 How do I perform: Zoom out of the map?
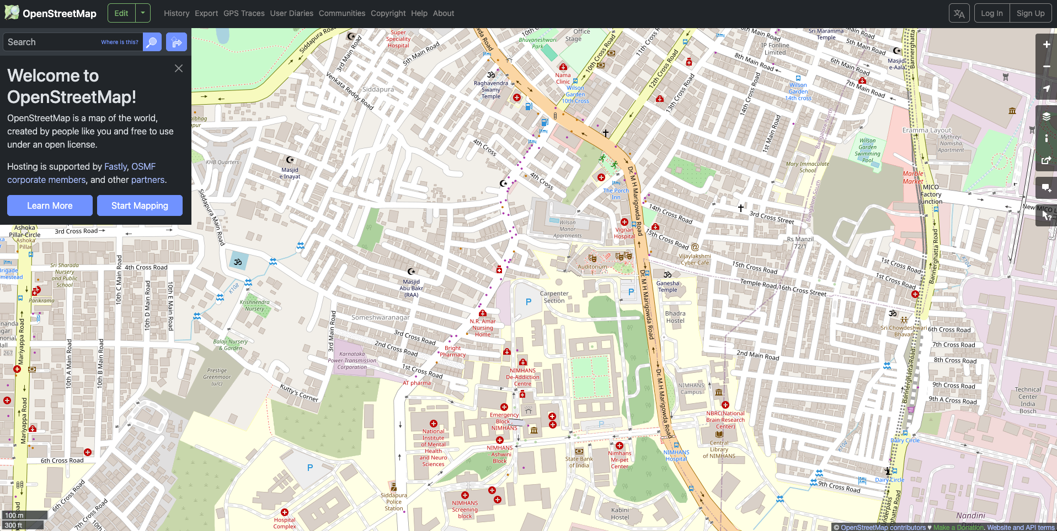1046,67
